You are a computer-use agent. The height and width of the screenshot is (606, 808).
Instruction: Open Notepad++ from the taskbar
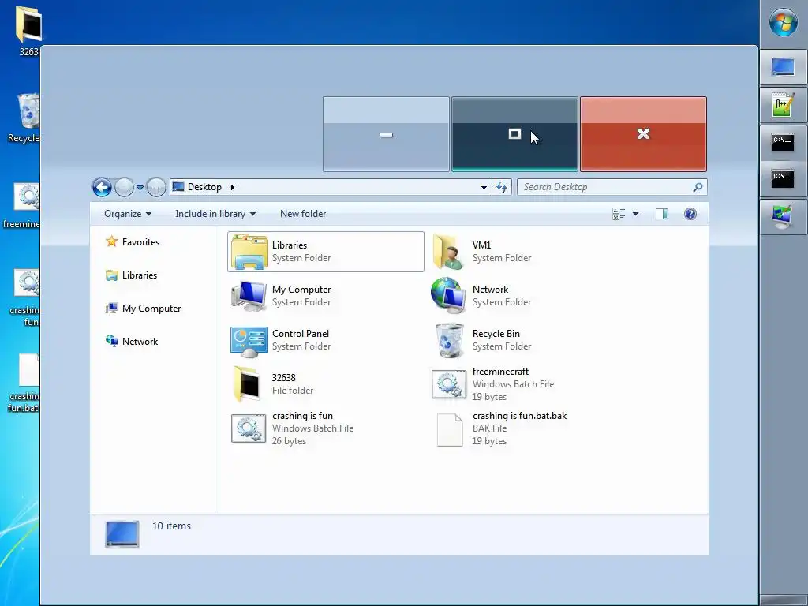(784, 105)
